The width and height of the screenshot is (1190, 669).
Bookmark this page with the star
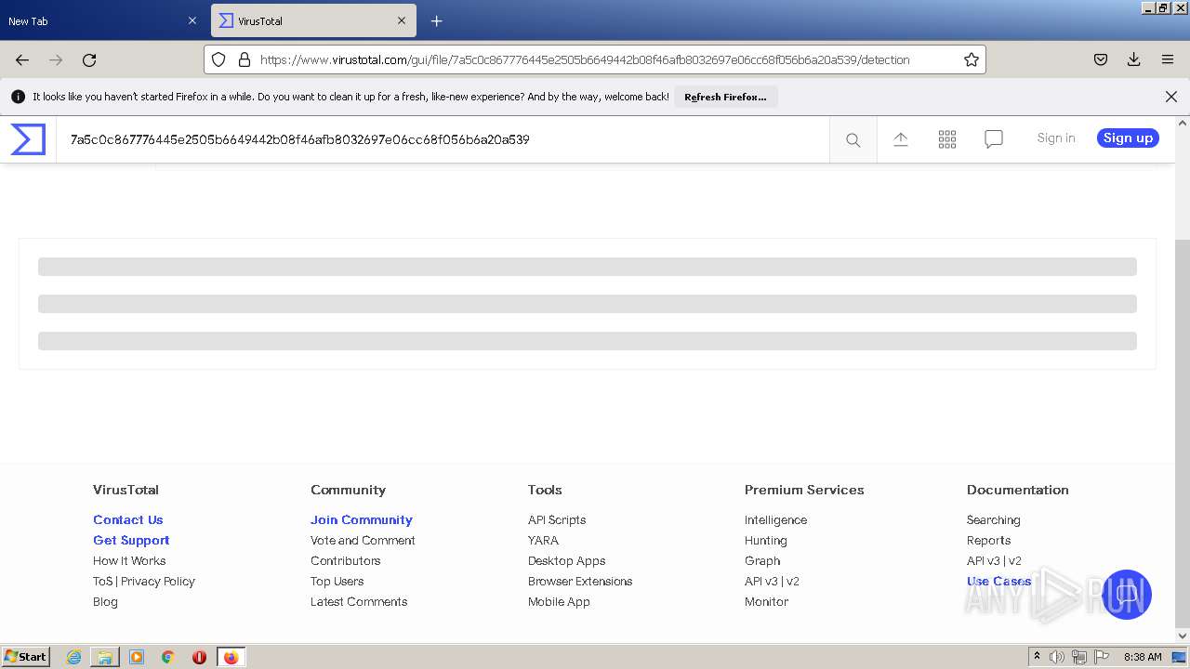(x=972, y=59)
